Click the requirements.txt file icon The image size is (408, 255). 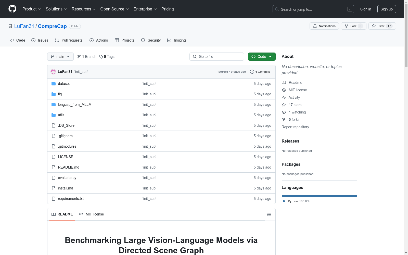(54, 199)
